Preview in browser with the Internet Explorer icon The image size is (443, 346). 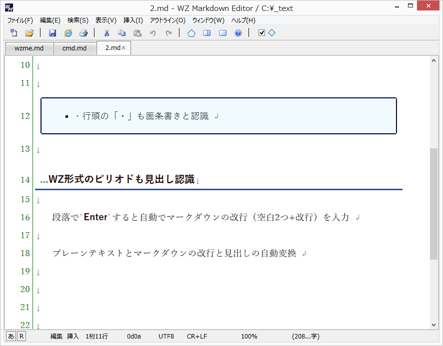point(68,33)
